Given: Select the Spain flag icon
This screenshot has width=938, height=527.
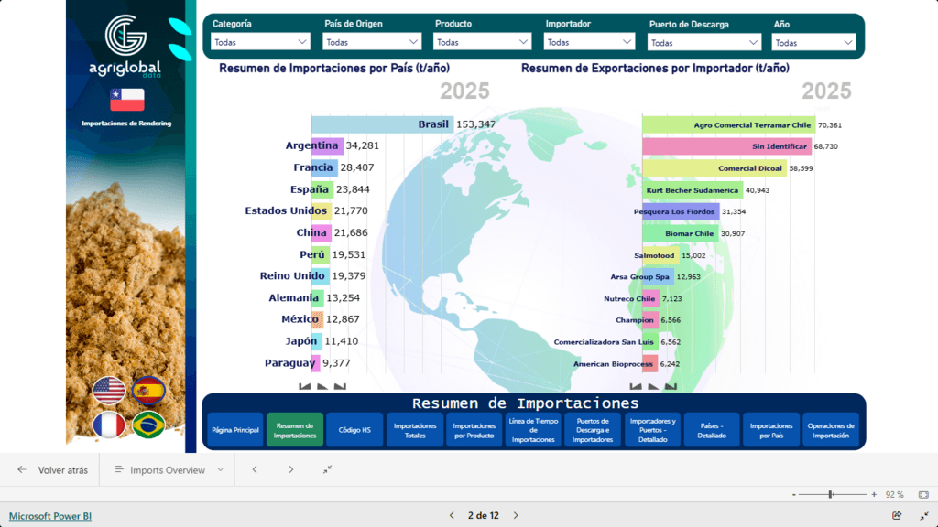Looking at the screenshot, I should point(148,391).
